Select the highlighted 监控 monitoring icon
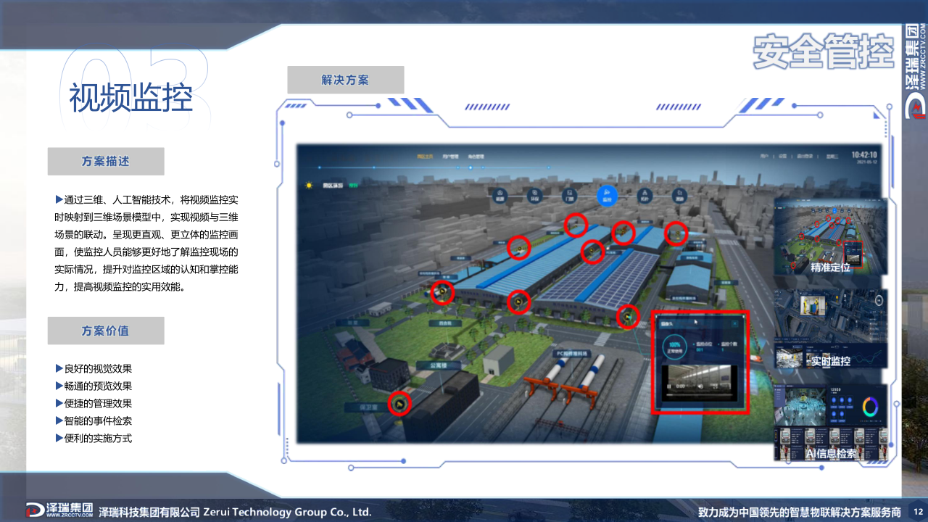Screen dimensions: 928x522 point(608,196)
